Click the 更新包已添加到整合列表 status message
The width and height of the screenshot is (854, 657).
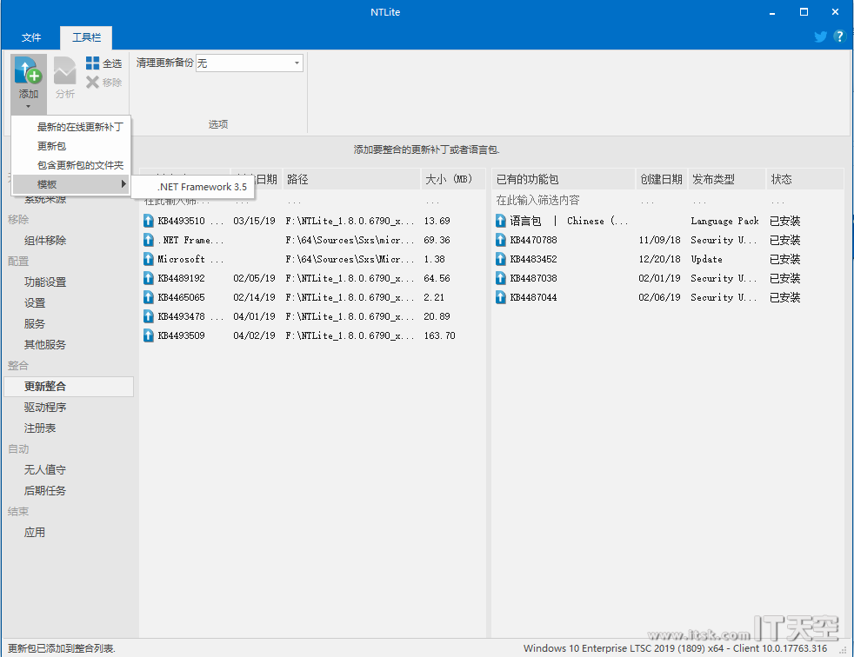click(62, 648)
